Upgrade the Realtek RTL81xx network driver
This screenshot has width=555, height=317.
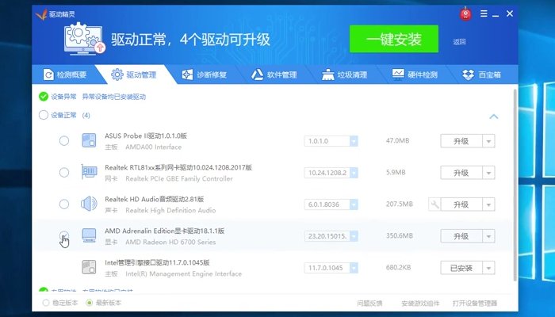point(461,173)
